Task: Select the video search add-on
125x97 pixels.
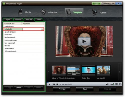Action: 23,48
